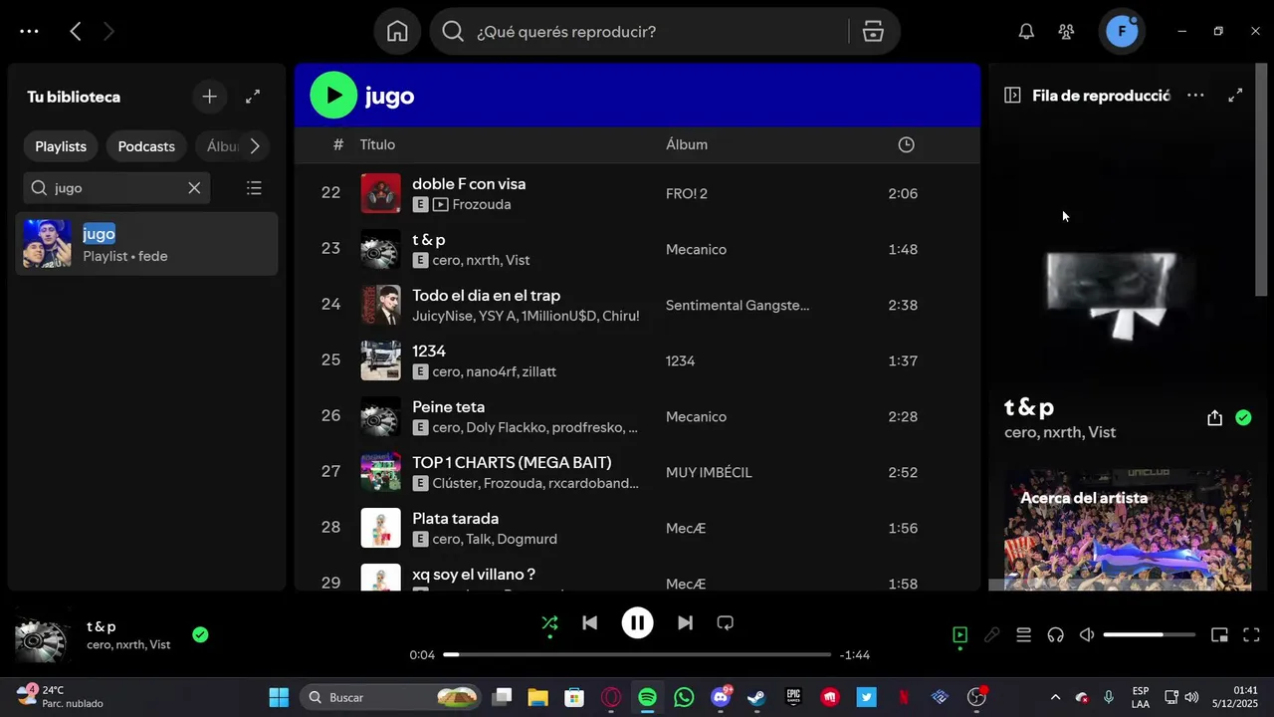Sort tracks by duration clock icon
Image resolution: width=1274 pixels, height=717 pixels.
pyautogui.click(x=906, y=144)
